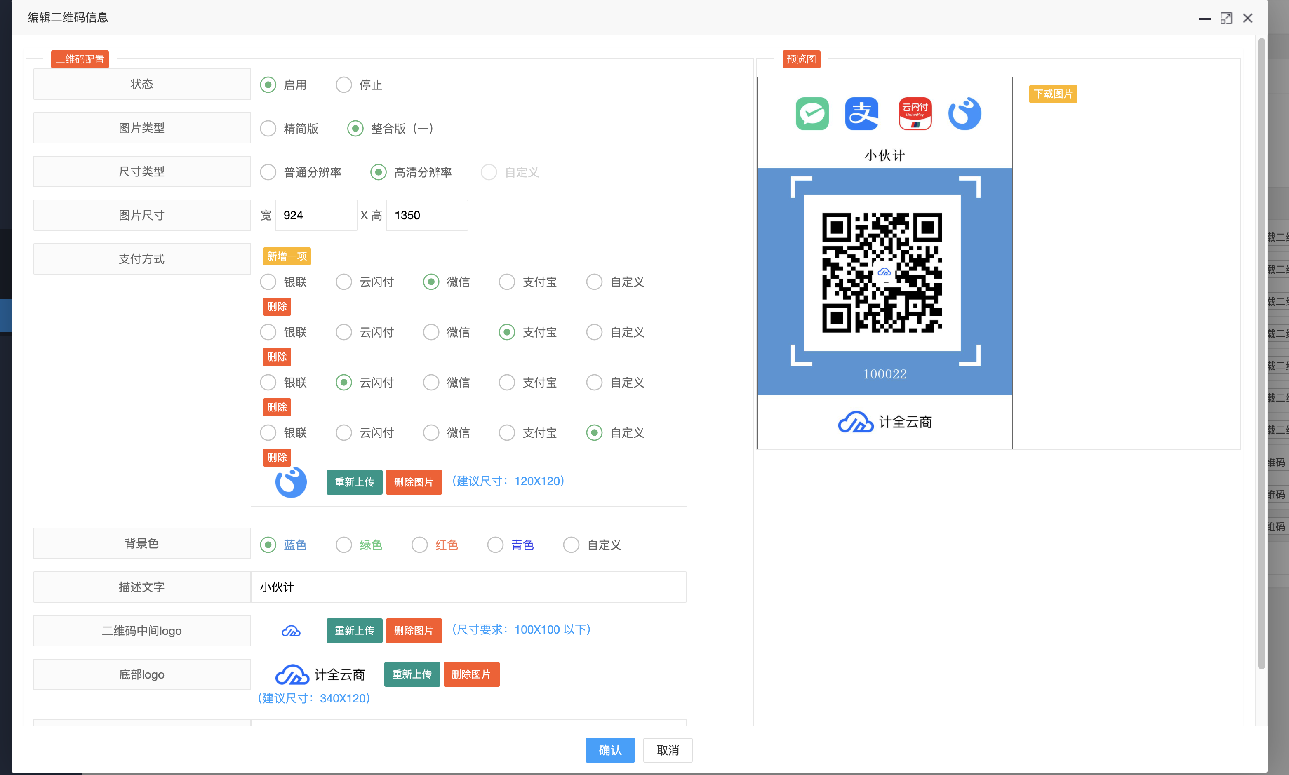Viewport: 1289px width, 775px height.
Task: Click the Alipay icon in preview
Action: point(862,114)
